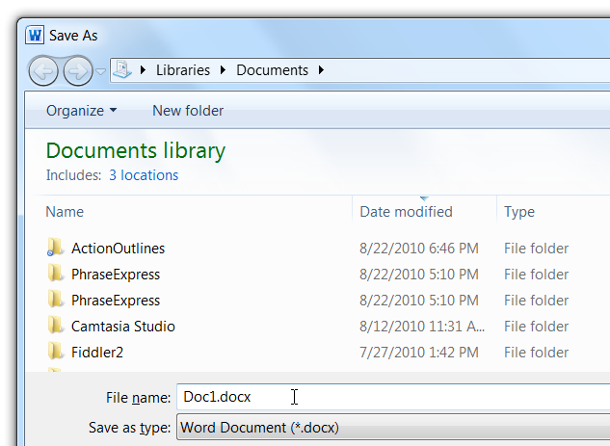Expand the arrow after Documents breadcrumb
The width and height of the screenshot is (610, 446).
[x=321, y=70]
